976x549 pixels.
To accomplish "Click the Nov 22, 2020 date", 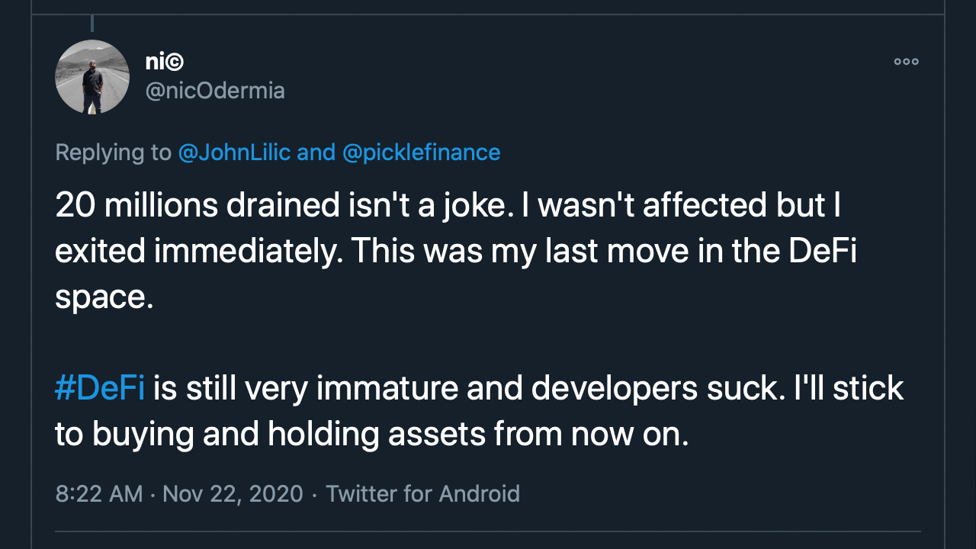I will (233, 493).
